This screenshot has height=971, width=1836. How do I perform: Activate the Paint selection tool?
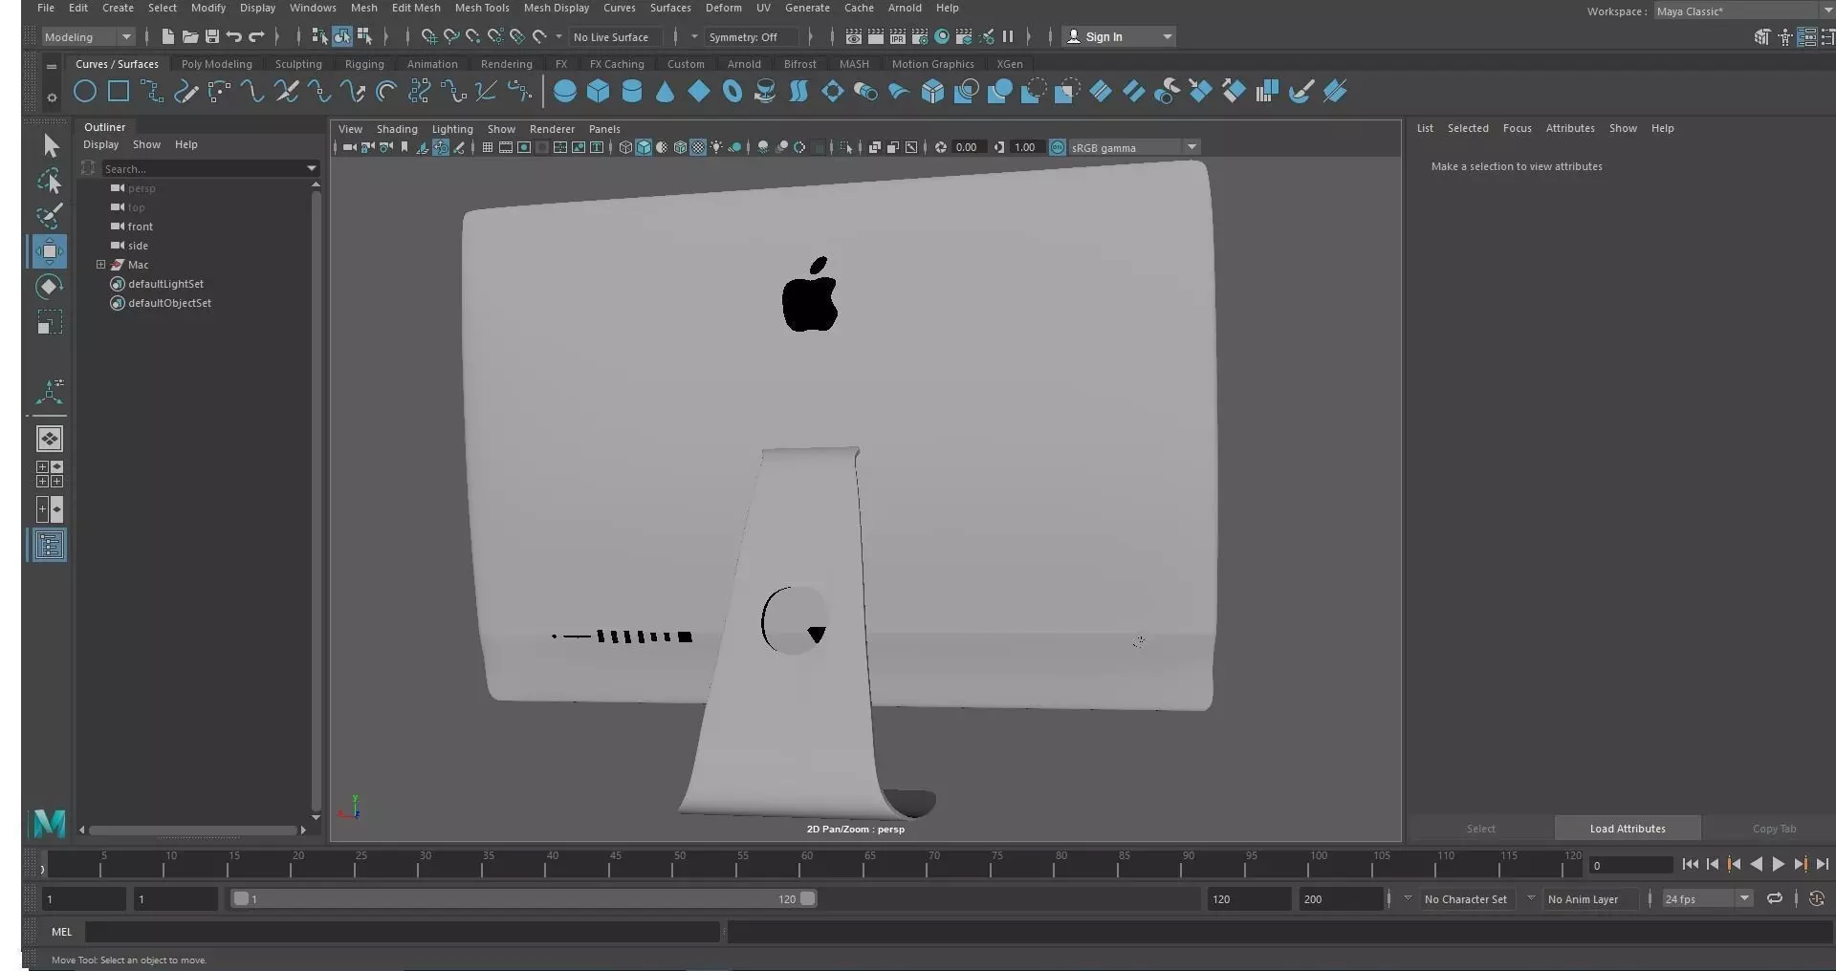pos(50,216)
